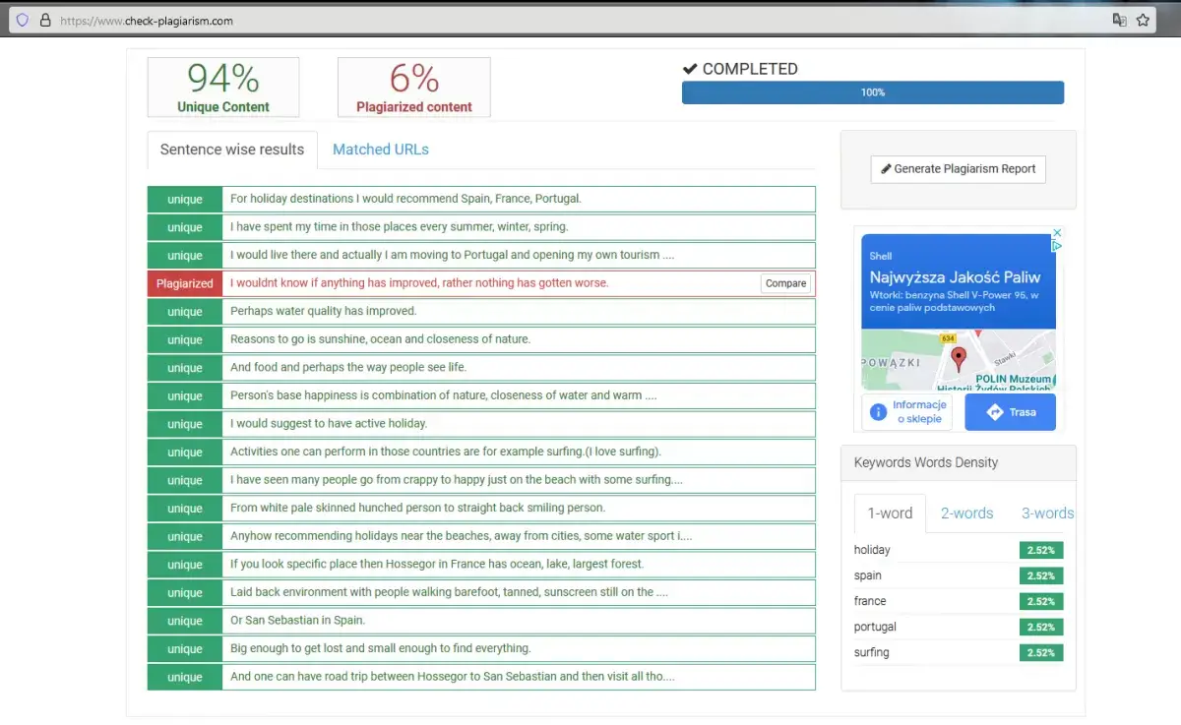Image resolution: width=1181 pixels, height=725 pixels.
Task: Click the Keywords Words Density heading
Action: [926, 462]
